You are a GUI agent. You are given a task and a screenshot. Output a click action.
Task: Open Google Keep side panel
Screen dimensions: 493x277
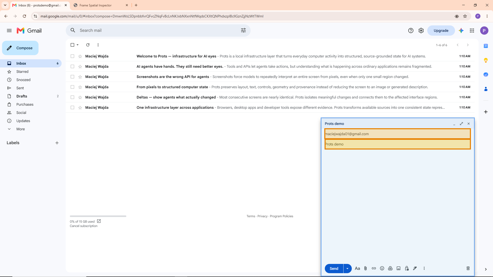pos(486,60)
